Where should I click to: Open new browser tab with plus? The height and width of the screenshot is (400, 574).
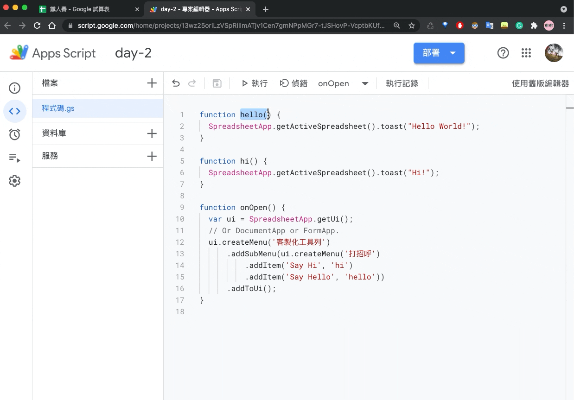click(266, 9)
